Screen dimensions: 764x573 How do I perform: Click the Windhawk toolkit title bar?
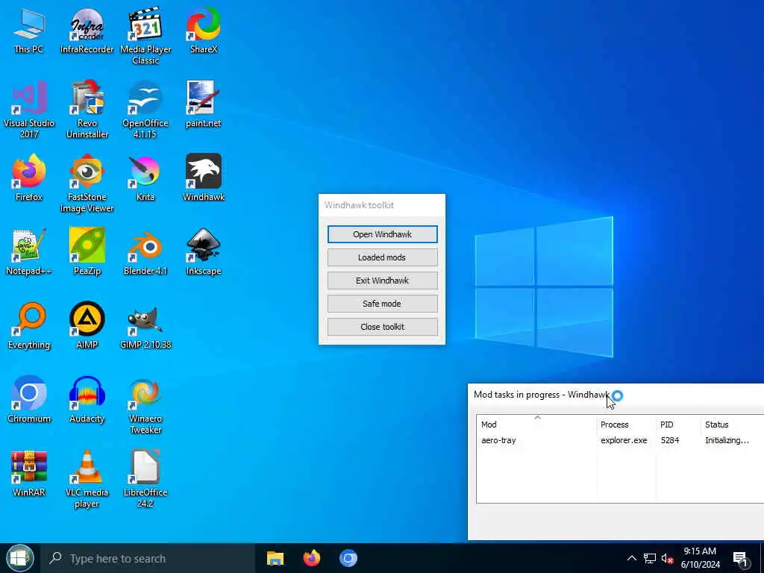[382, 205]
